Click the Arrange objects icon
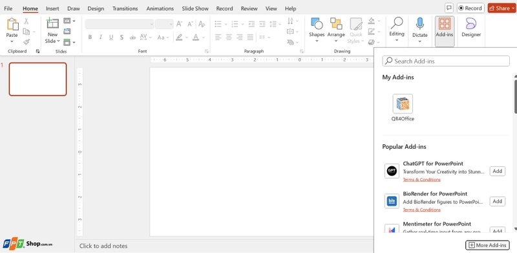Screen dimensions: 517x253 point(336,24)
